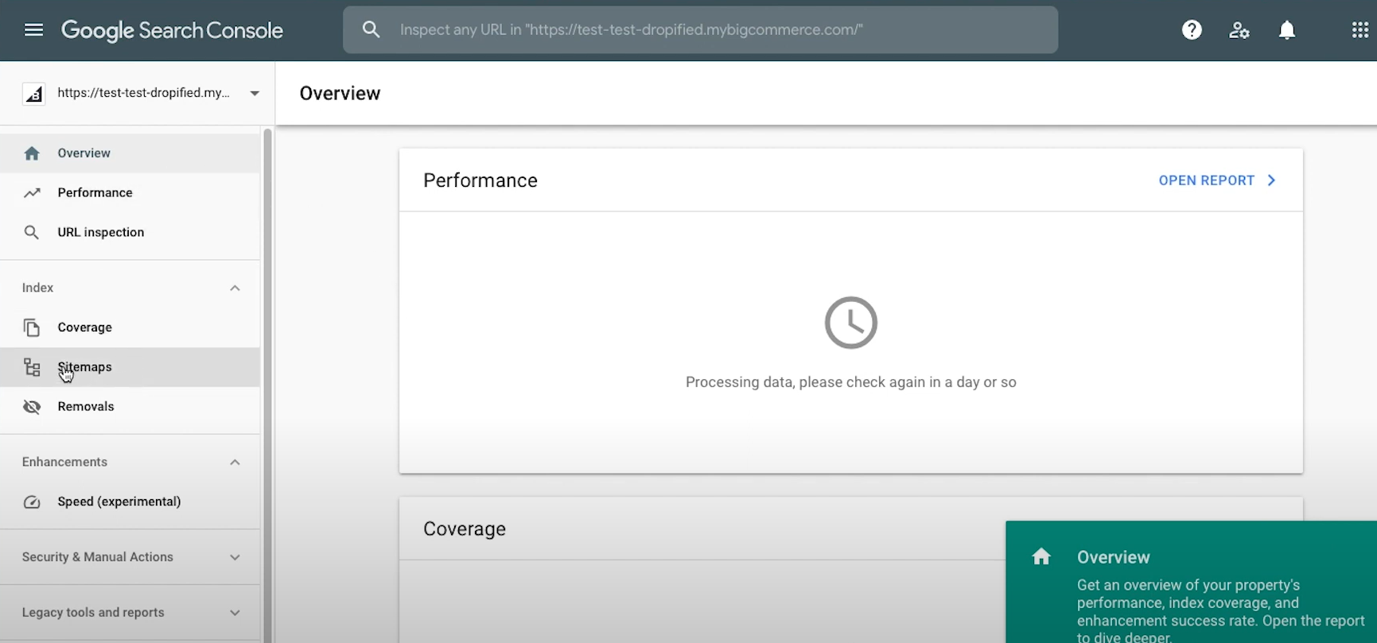Image resolution: width=1377 pixels, height=643 pixels.
Task: Click 'Processing data, please check again' message
Action: [x=851, y=382]
